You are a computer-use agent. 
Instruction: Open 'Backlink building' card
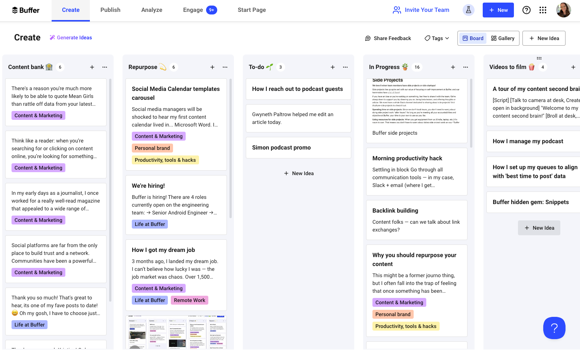417,220
